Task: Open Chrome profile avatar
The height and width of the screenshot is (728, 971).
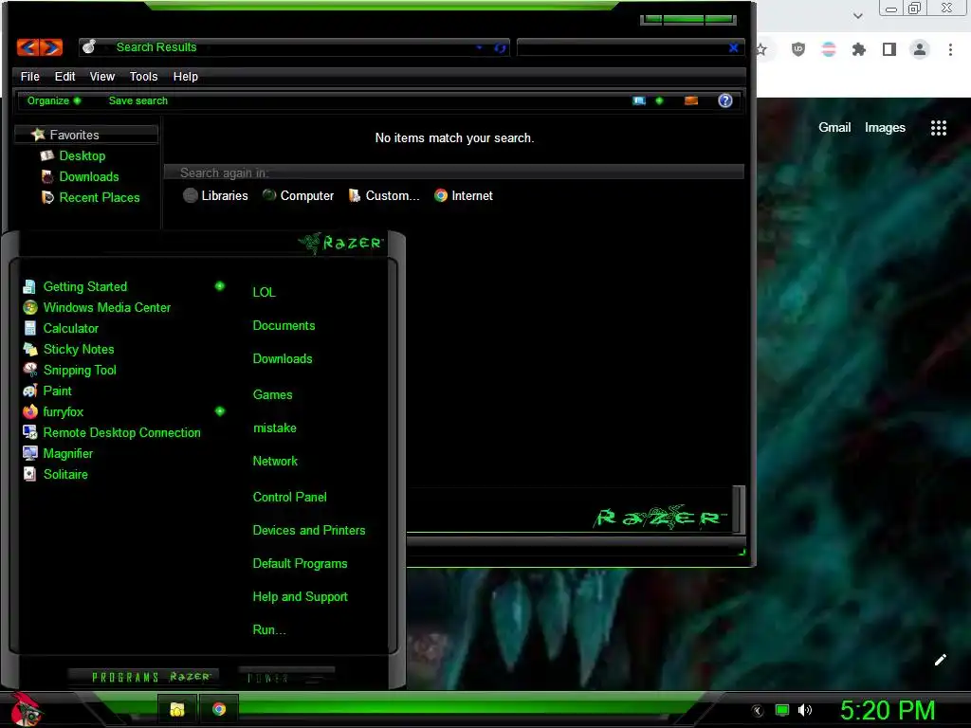Action: (x=920, y=49)
